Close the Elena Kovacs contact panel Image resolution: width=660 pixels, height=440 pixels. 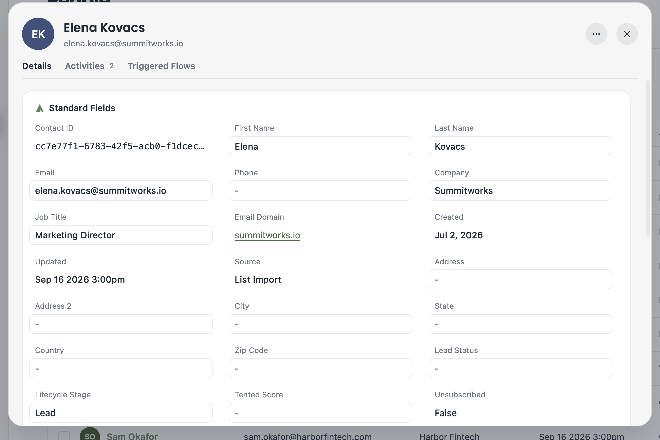627,34
